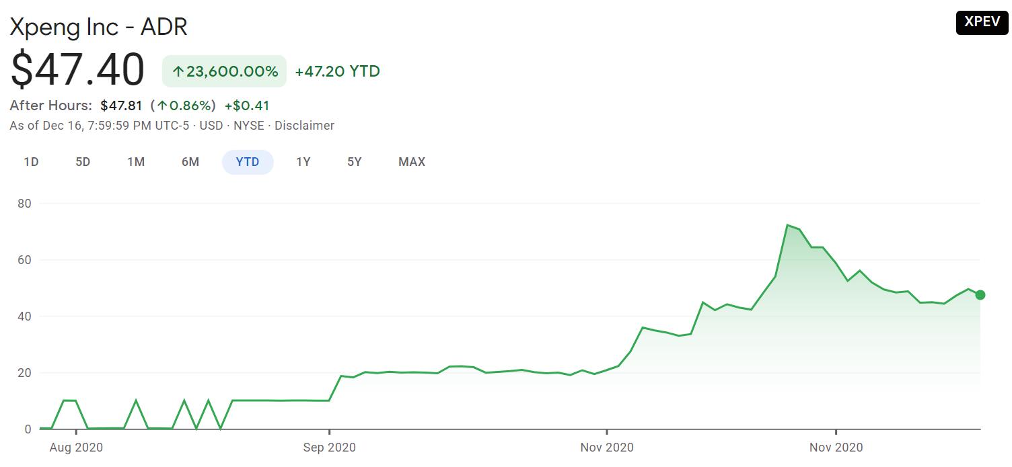The image size is (1012, 467).
Task: Open the 5Y range view
Action: (355, 162)
